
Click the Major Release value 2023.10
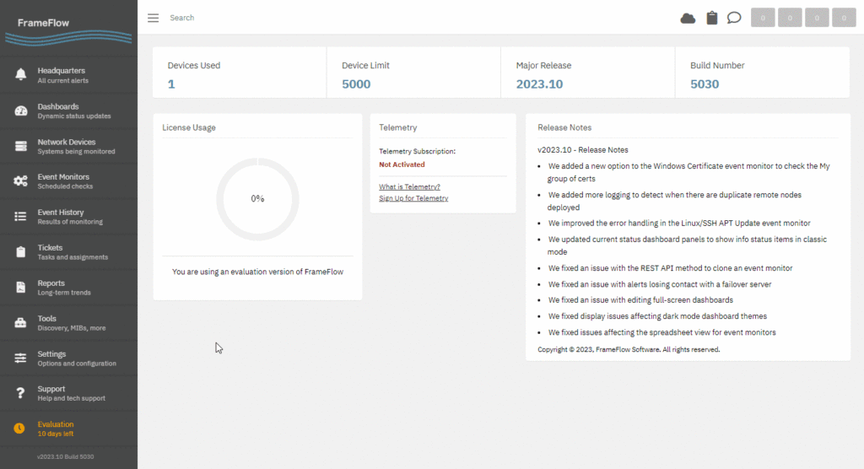(x=539, y=84)
